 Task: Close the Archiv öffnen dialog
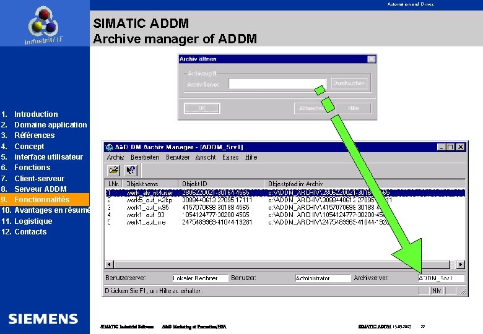click(x=372, y=59)
